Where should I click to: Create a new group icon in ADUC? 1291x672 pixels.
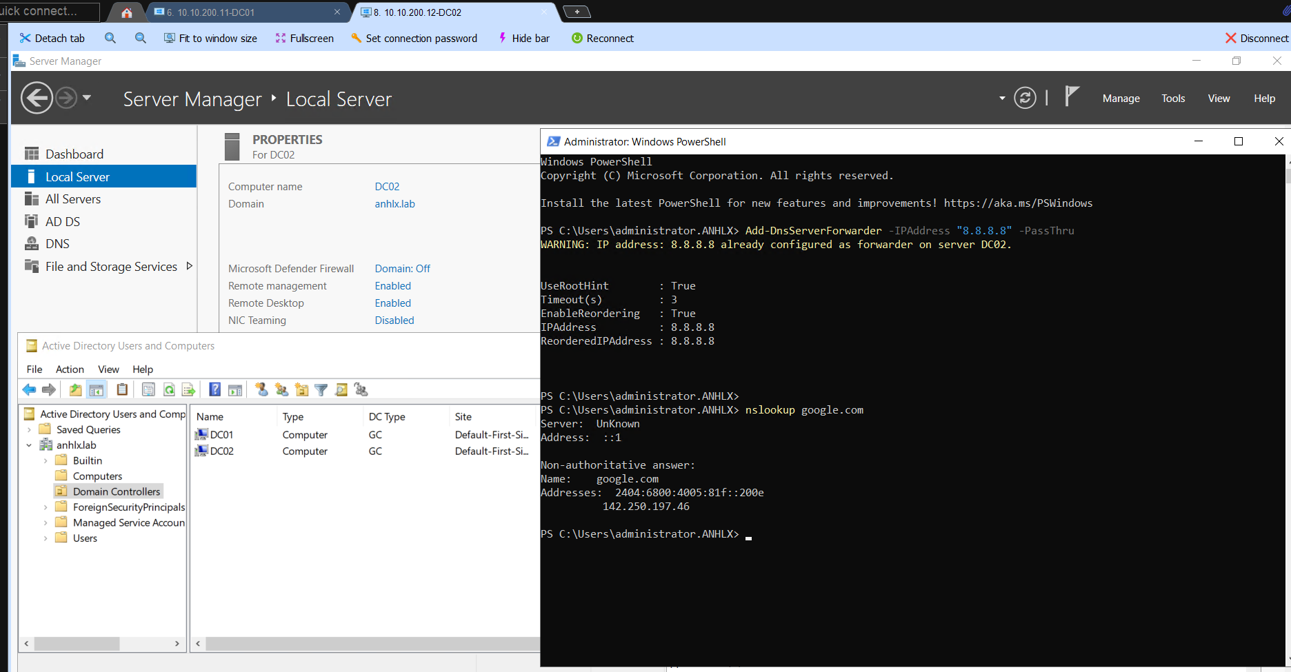(x=281, y=390)
